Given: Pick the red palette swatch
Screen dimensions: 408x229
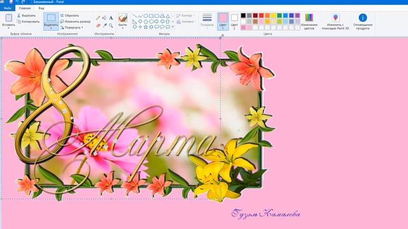Looking at the screenshot, I should 261,15.
